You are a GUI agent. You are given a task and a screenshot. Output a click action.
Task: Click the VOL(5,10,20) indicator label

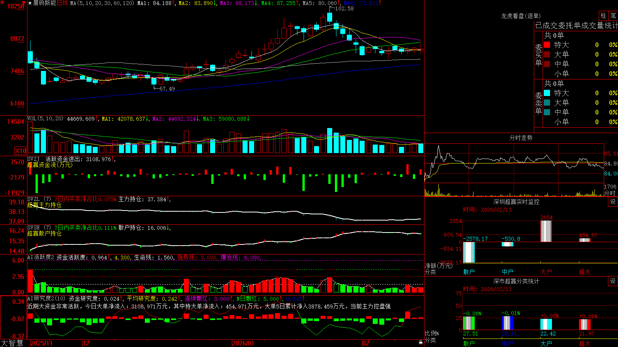[x=45, y=119]
